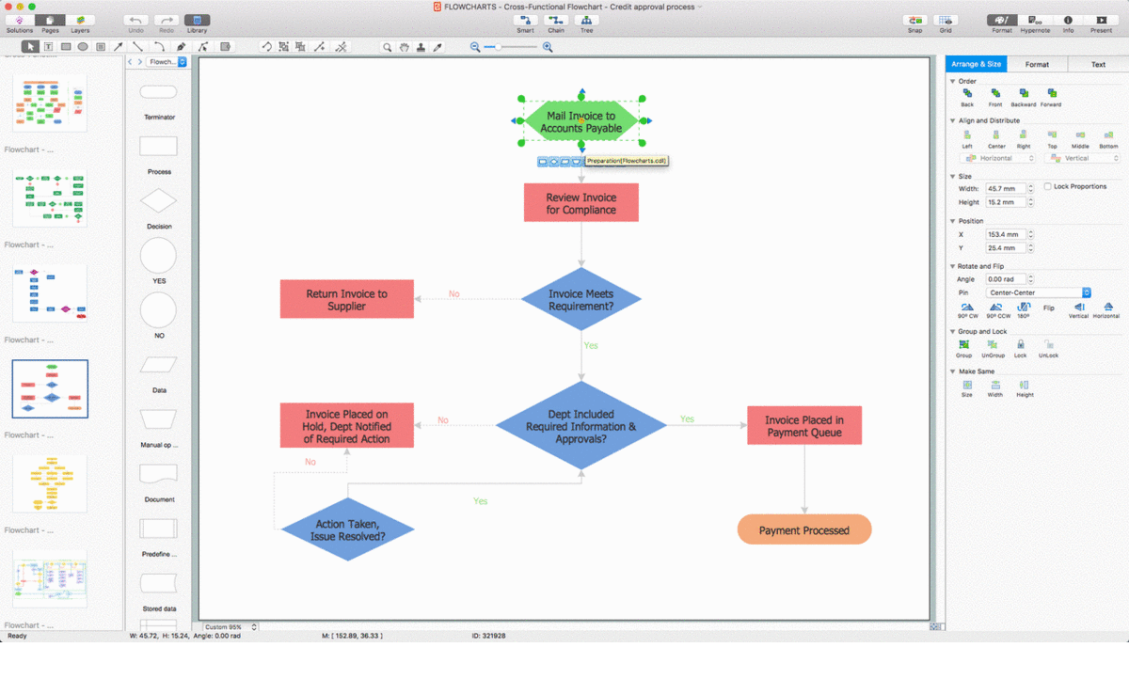Image resolution: width=1129 pixels, height=679 pixels.
Task: Select the arrow pointer tool
Action: point(31,46)
